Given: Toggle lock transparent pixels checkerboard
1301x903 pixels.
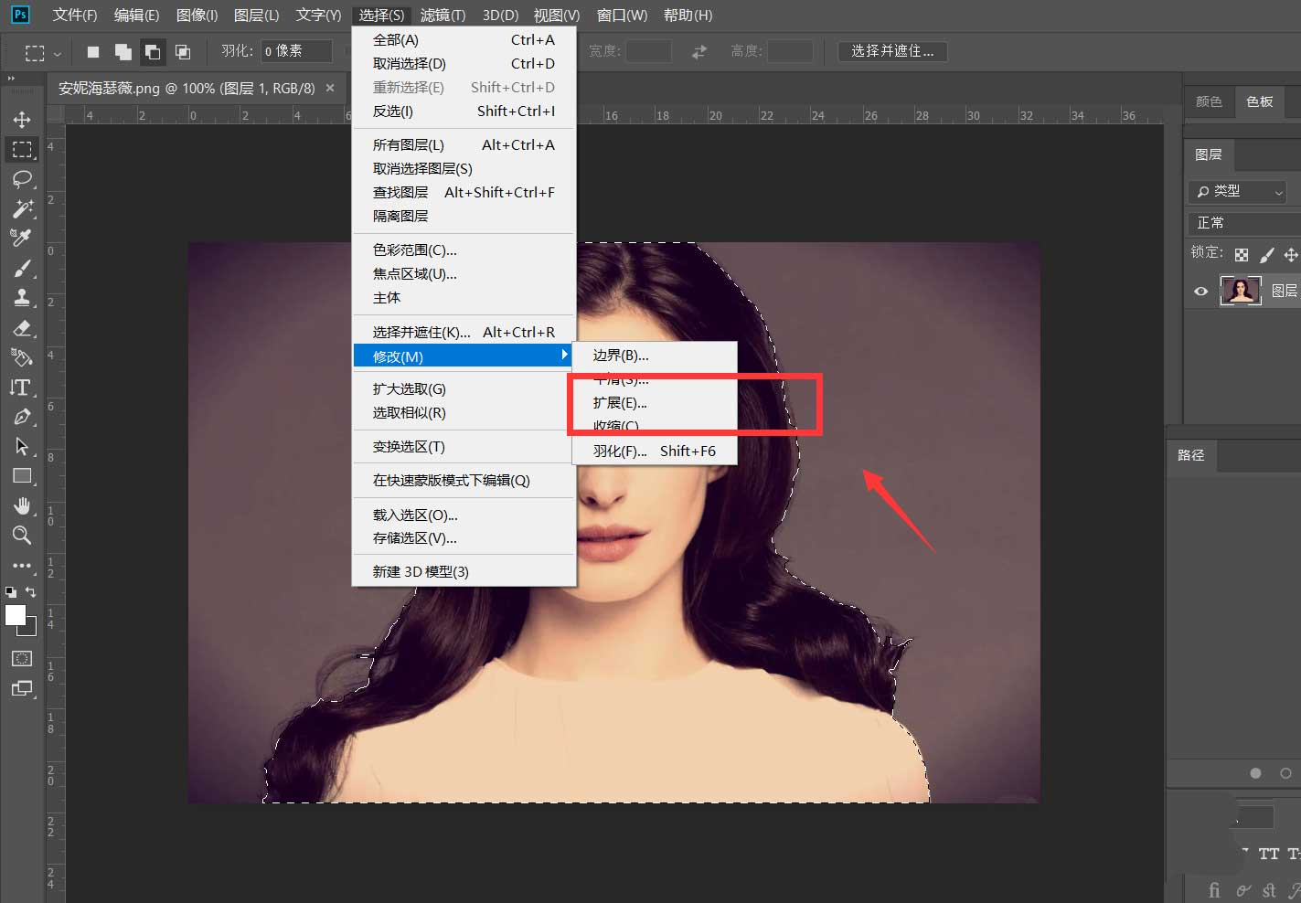Looking at the screenshot, I should coord(1241,255).
